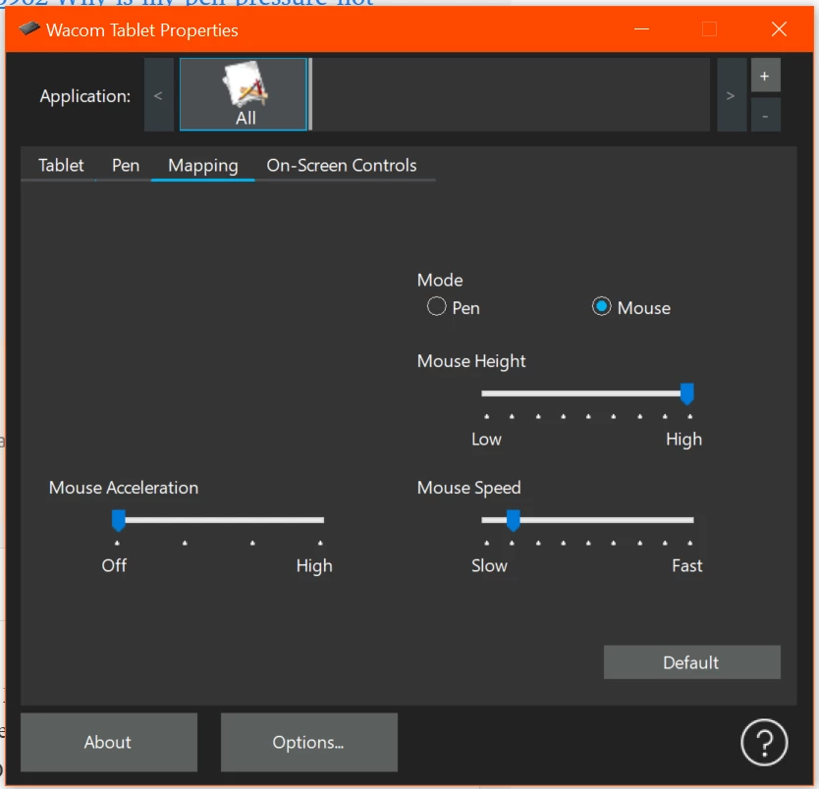This screenshot has width=819, height=789.
Task: Click the Application: label
Action: (85, 96)
